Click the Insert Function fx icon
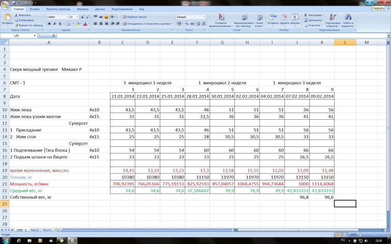Viewport: 391px width, 244px height. tap(53, 35)
